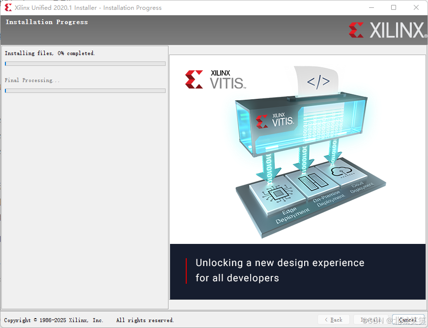Click the "Final Processing..." label

(32, 80)
